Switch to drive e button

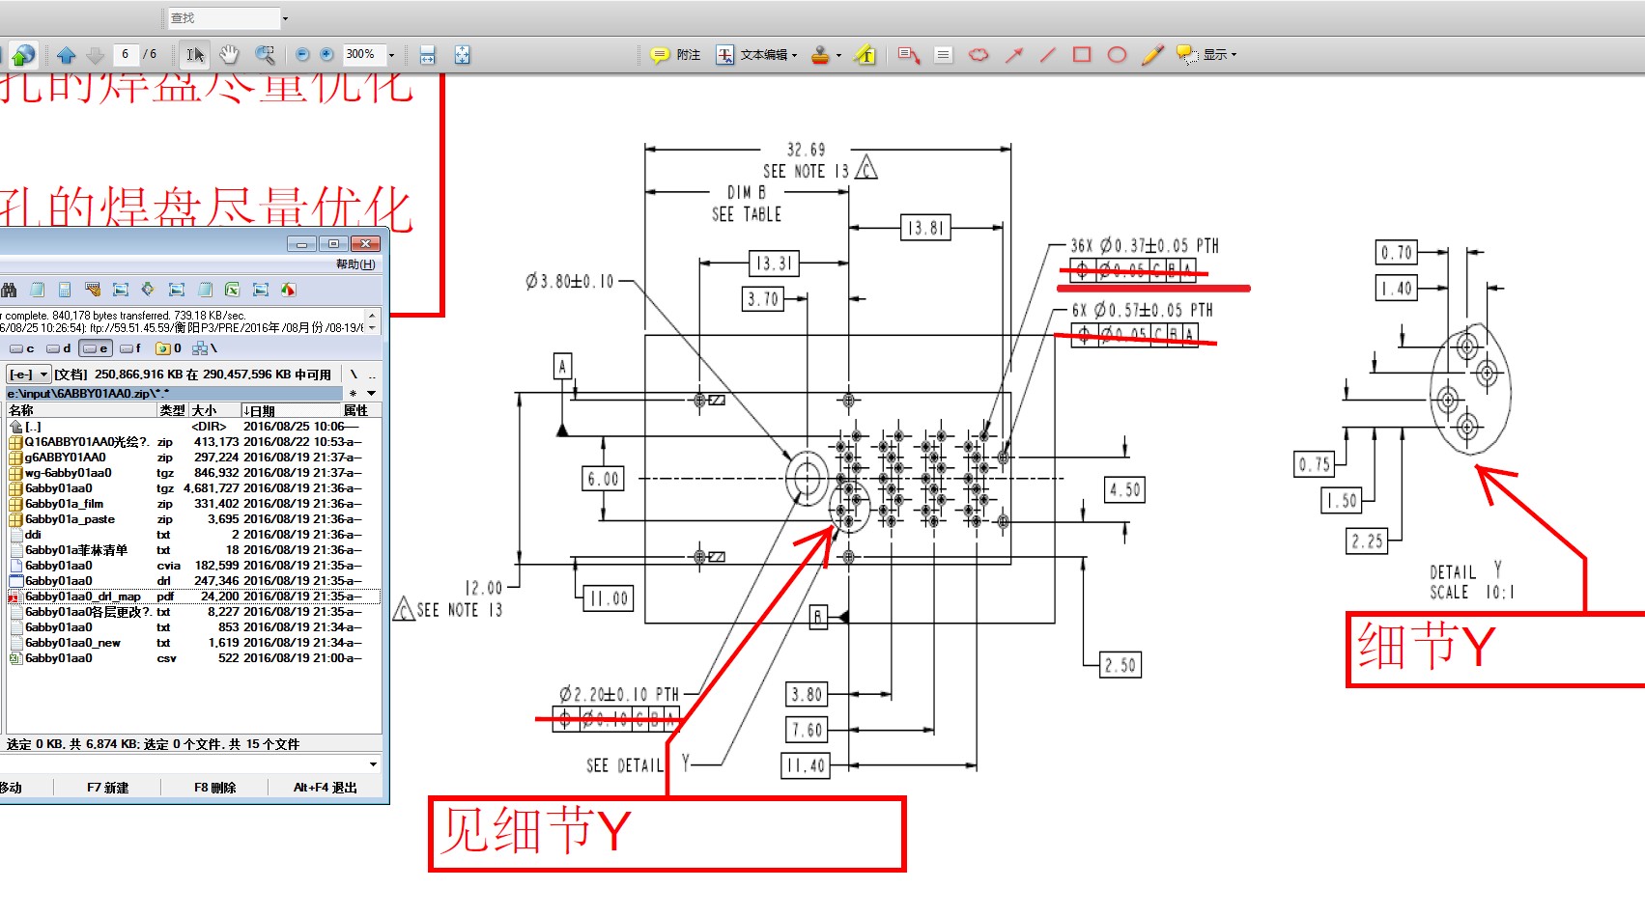pos(96,348)
